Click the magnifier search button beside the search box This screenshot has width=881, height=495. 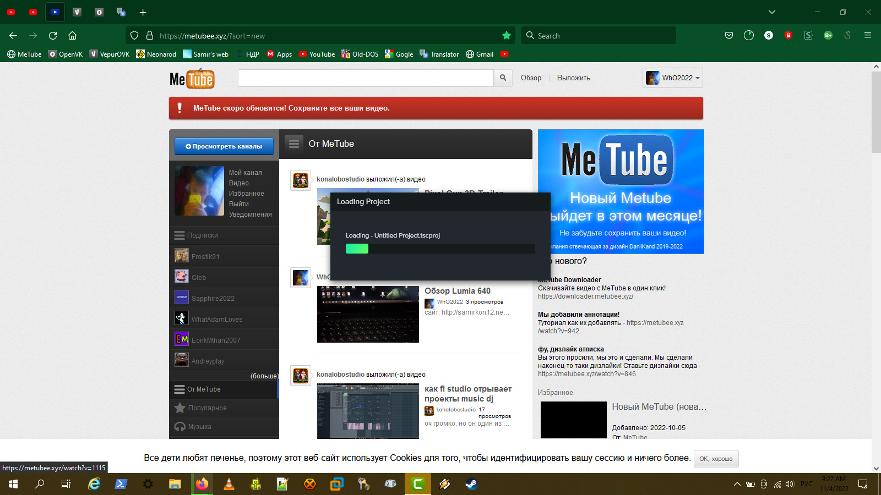click(x=503, y=78)
